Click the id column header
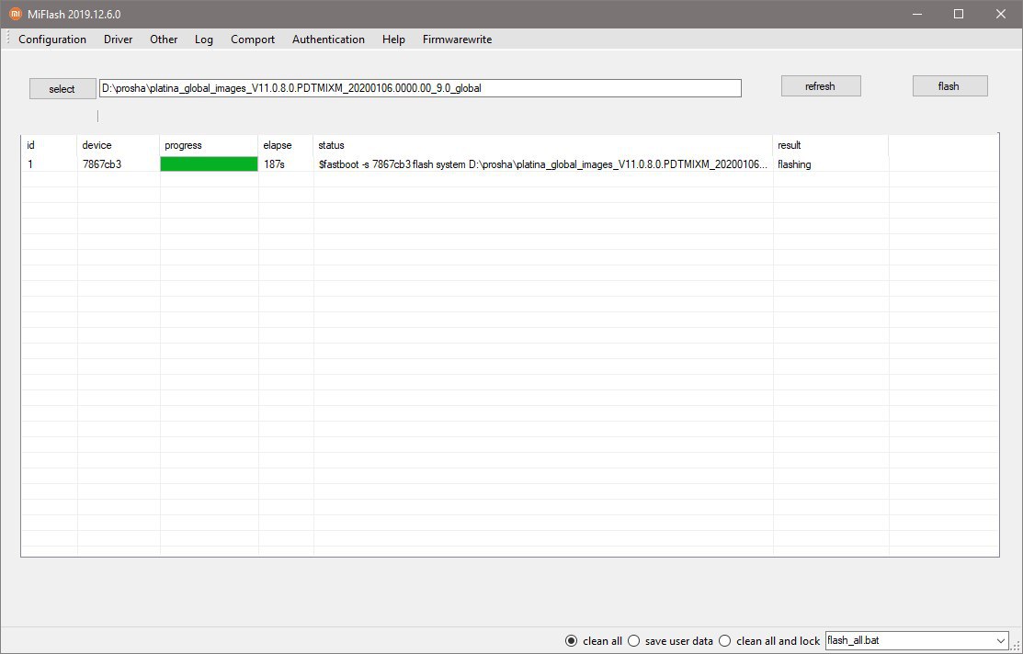Screen dimensions: 1023x654 [49, 145]
